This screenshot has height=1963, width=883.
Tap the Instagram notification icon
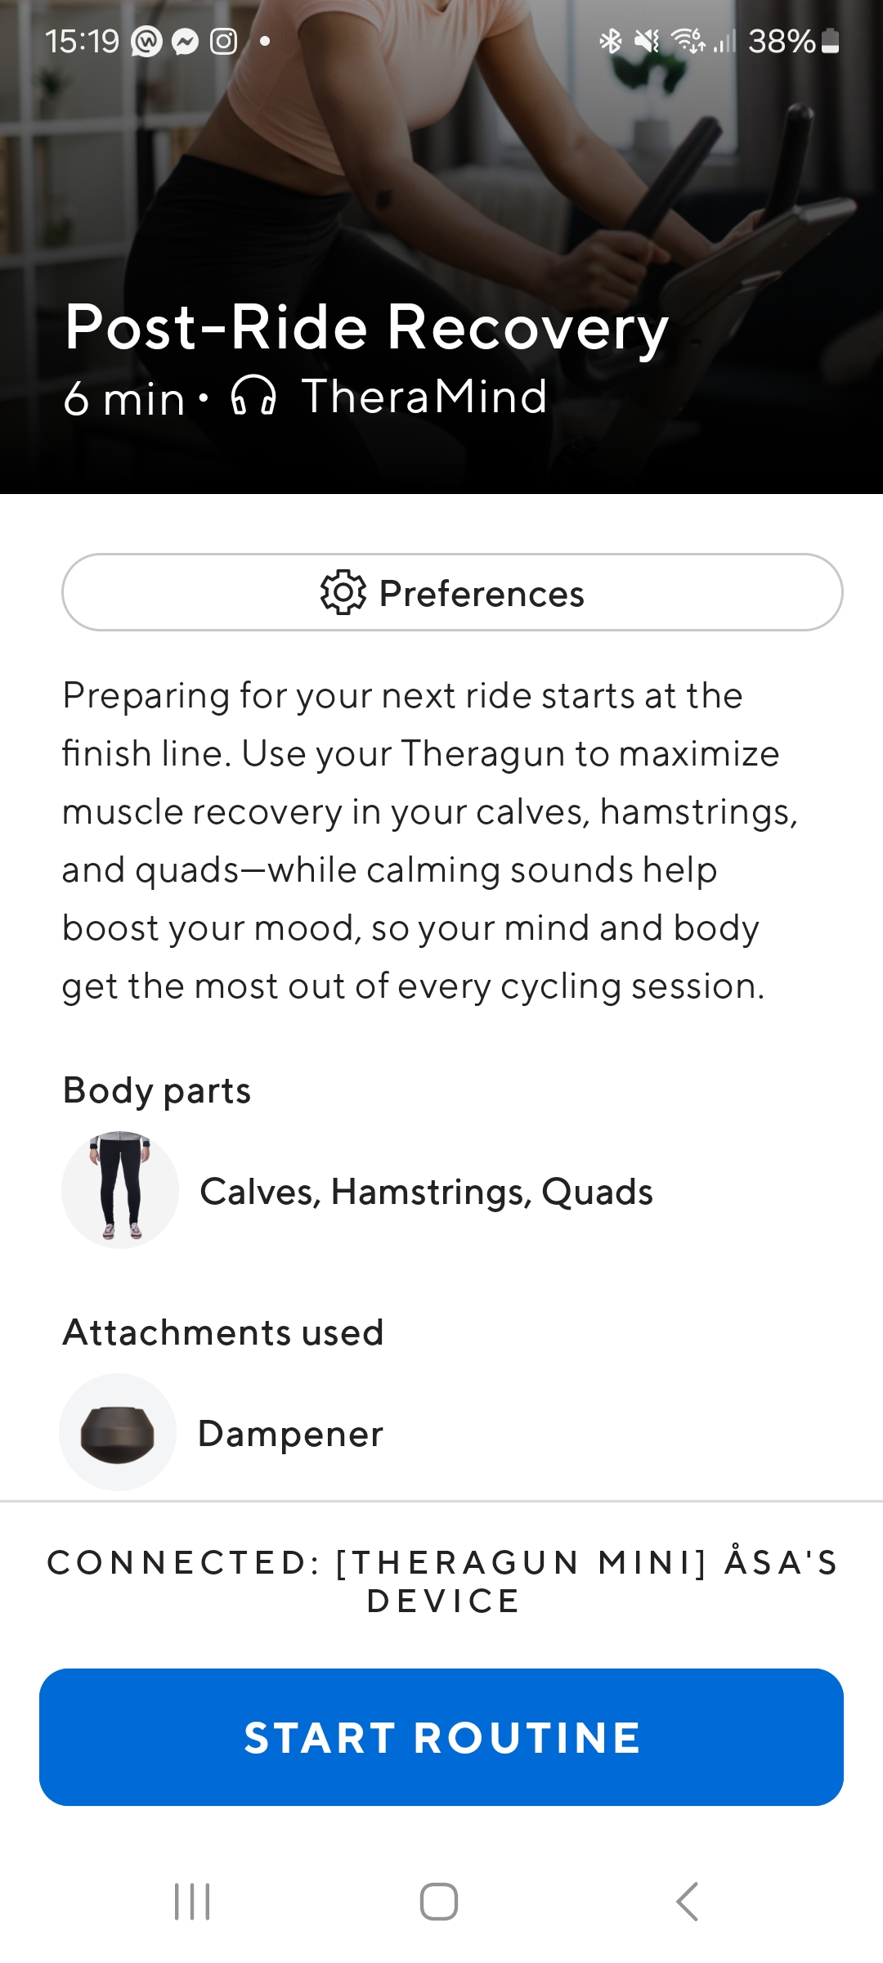pos(223,42)
